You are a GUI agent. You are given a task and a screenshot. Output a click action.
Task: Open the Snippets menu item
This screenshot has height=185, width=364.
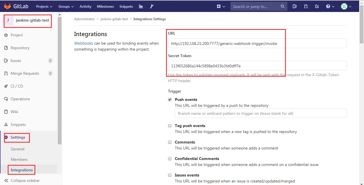coord(126,6)
